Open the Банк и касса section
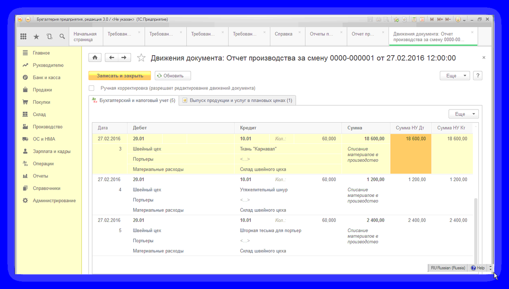The image size is (509, 289). click(47, 78)
